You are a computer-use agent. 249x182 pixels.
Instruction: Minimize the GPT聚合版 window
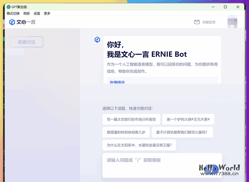click(213, 7)
